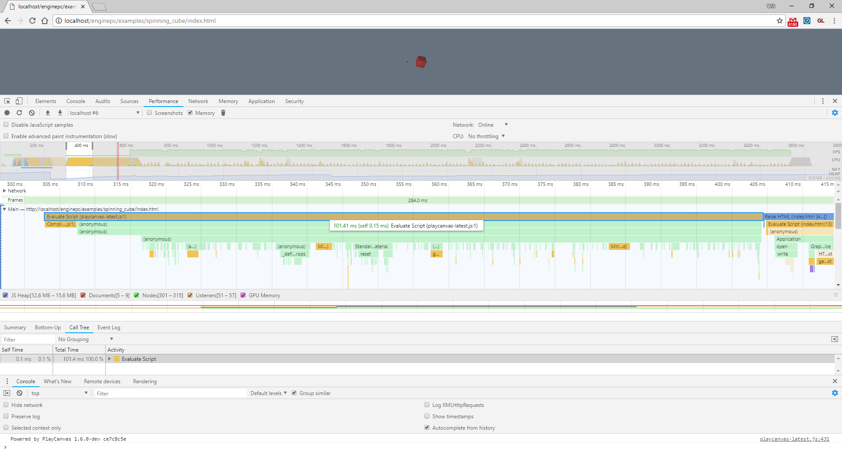
Task: Click the console Filter input field
Action: [171, 393]
